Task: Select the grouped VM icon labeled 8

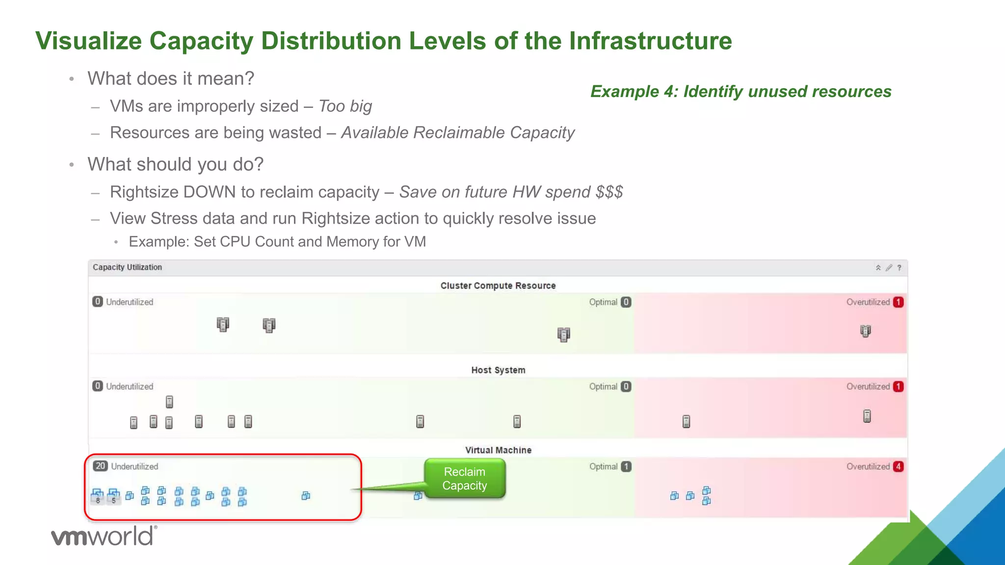Action: click(x=98, y=496)
